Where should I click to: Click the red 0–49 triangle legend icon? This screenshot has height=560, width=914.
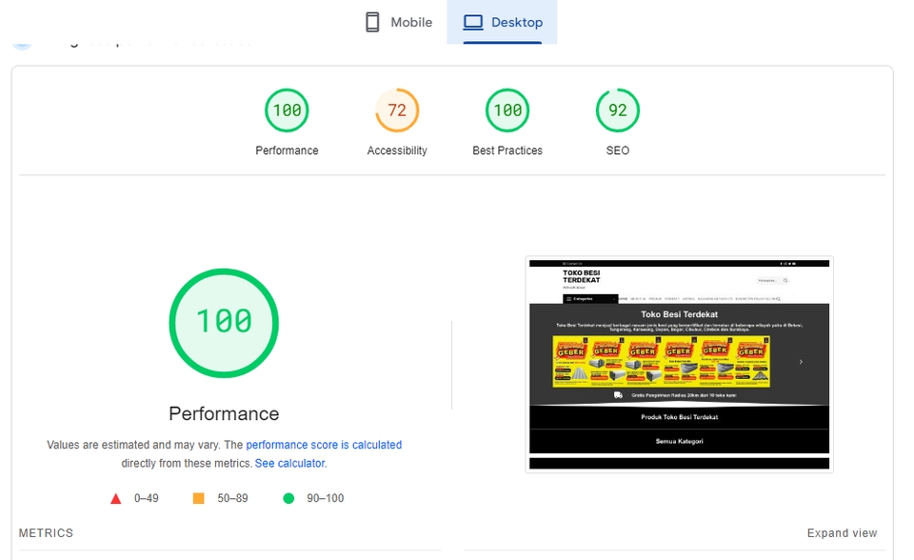click(115, 497)
